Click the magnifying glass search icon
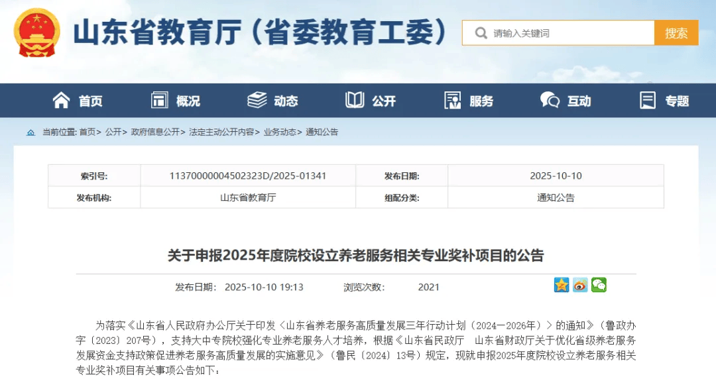 (x=481, y=33)
